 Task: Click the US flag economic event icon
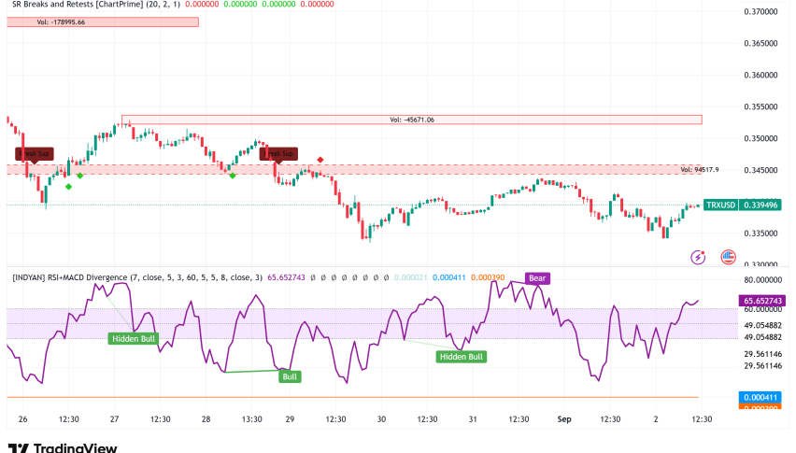click(x=729, y=257)
